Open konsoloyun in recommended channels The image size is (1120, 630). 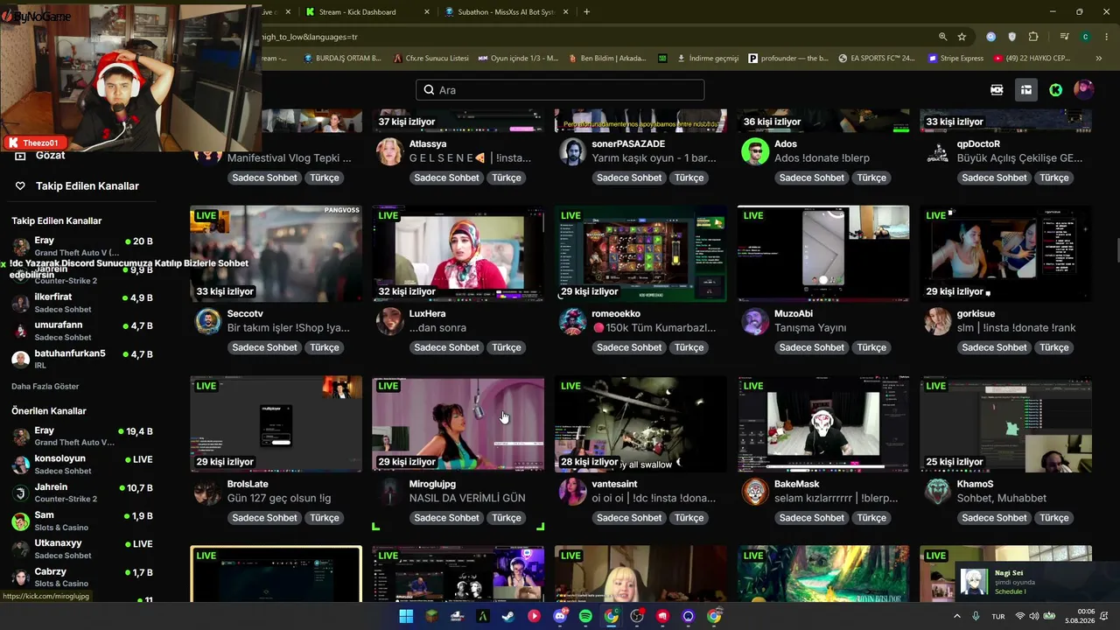(x=83, y=464)
